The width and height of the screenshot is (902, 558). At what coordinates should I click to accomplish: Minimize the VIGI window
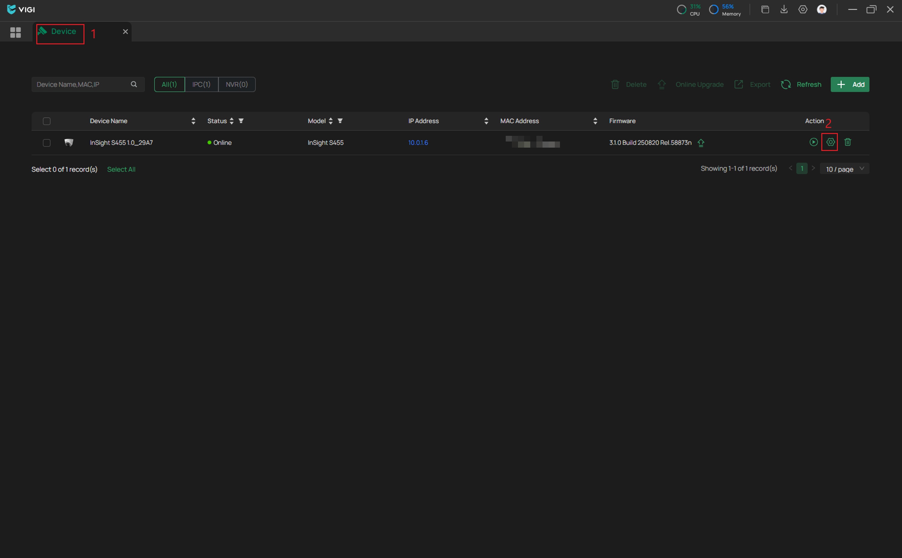point(852,10)
